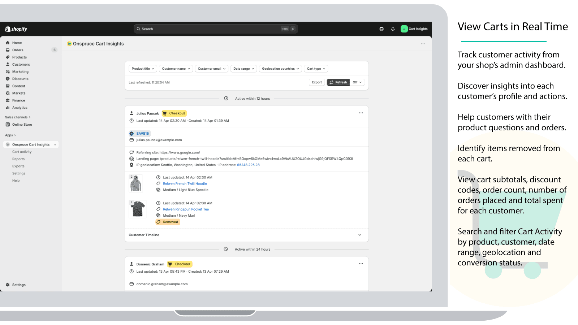Click the Markets globe icon
Image resolution: width=578 pixels, height=325 pixels.
click(8, 93)
